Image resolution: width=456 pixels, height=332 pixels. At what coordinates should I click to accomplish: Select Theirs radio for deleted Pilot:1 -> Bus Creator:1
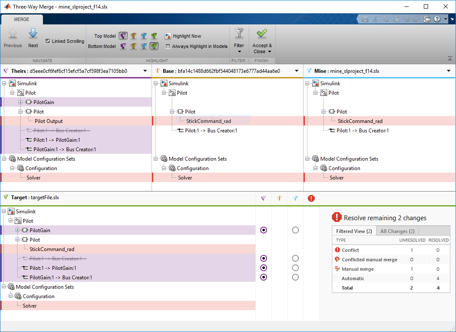264,258
